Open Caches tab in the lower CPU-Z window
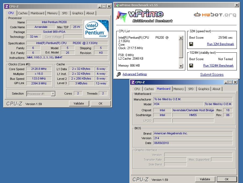 [x=149, y=89]
